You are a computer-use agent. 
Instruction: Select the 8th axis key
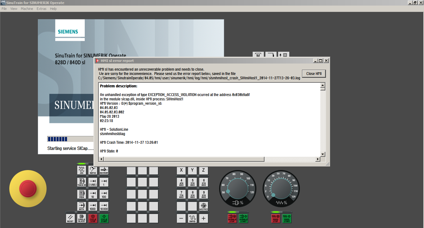[x=192, y=194]
